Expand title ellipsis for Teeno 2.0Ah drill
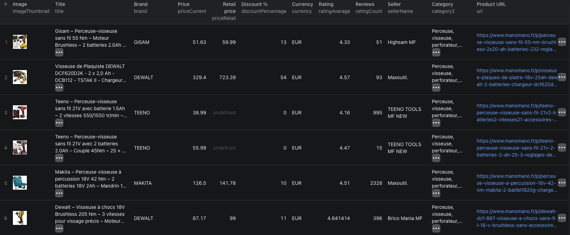This screenshot has height=235, width=570. tap(59, 158)
